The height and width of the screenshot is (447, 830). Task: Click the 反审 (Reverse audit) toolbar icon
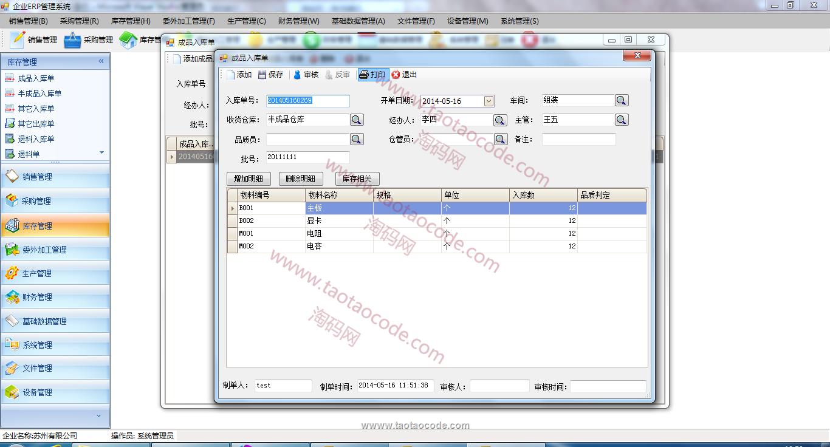coord(339,75)
